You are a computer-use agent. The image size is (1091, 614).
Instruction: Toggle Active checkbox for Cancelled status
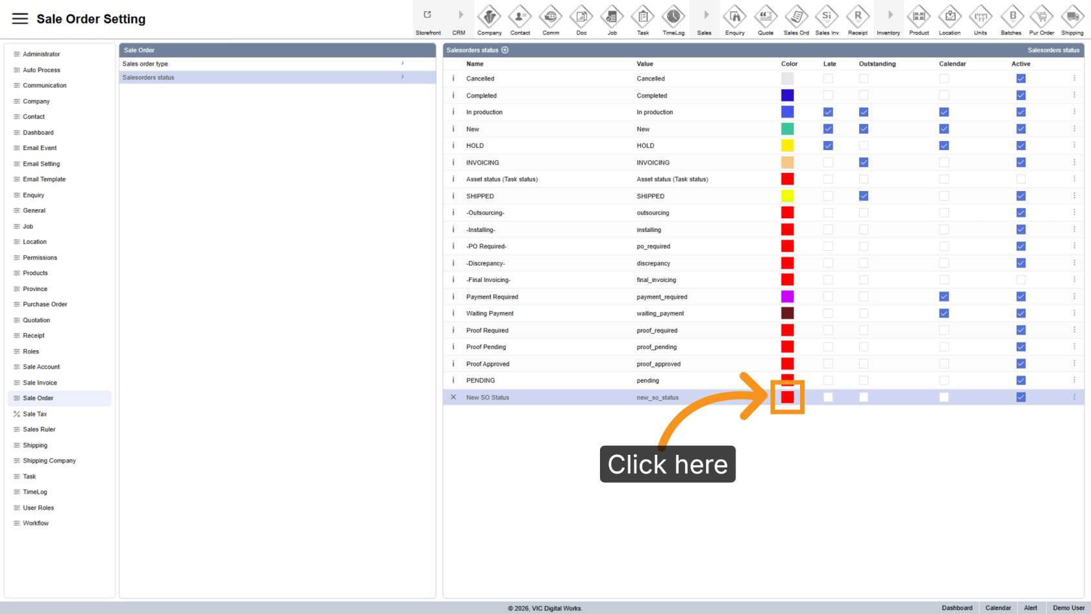pos(1021,78)
